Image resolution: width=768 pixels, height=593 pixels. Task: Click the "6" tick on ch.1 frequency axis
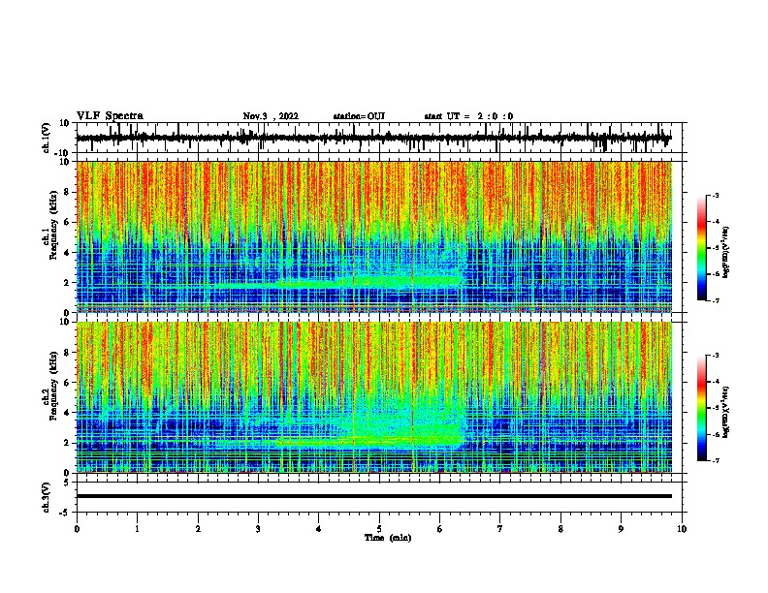coord(67,223)
